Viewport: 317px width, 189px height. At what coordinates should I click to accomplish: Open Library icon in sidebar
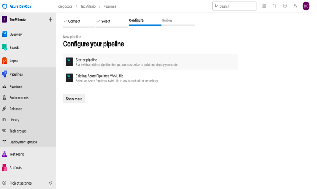(x=4, y=120)
